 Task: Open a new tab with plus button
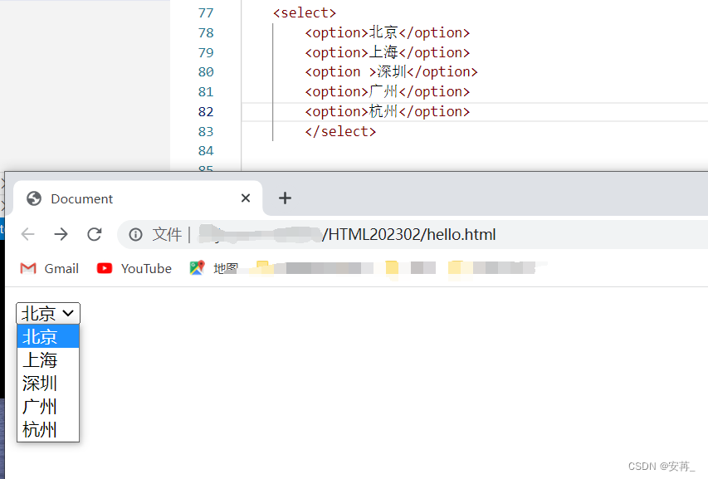click(x=285, y=198)
